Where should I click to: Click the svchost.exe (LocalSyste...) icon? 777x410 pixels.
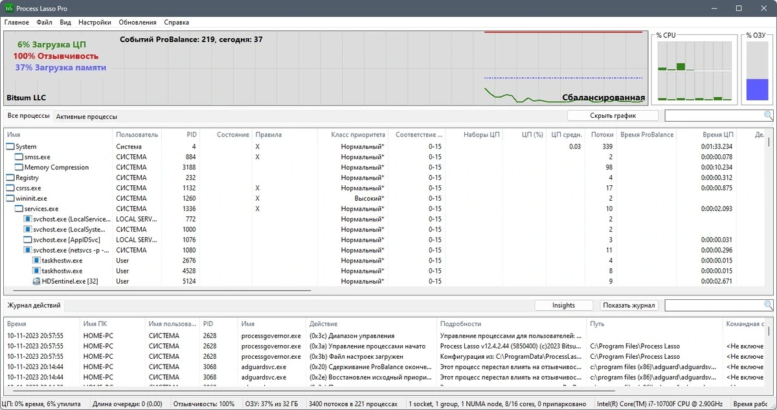pyautogui.click(x=28, y=230)
